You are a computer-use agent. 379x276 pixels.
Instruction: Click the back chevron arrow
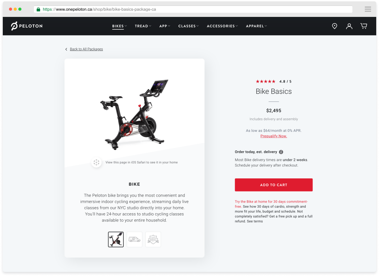click(x=66, y=49)
